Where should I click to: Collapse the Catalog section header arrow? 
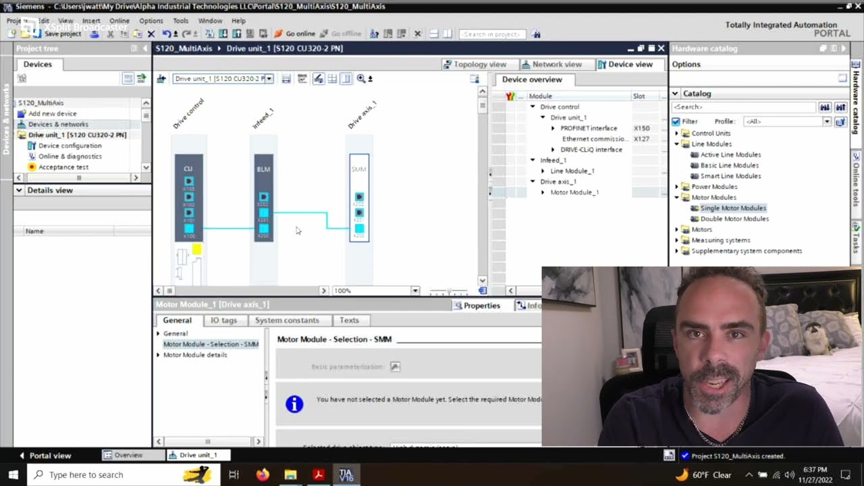pos(675,94)
